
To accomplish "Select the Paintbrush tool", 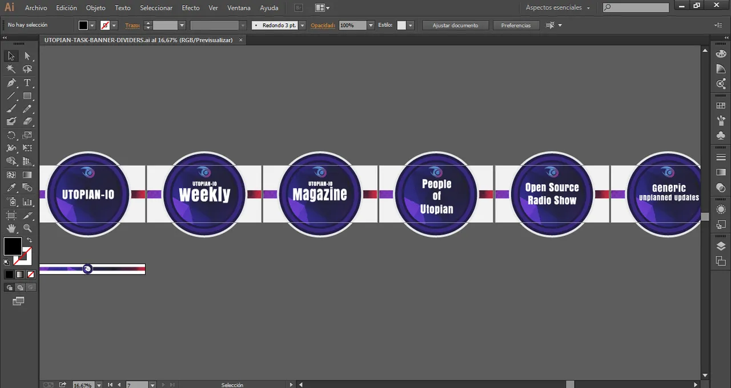I will pyautogui.click(x=11, y=108).
